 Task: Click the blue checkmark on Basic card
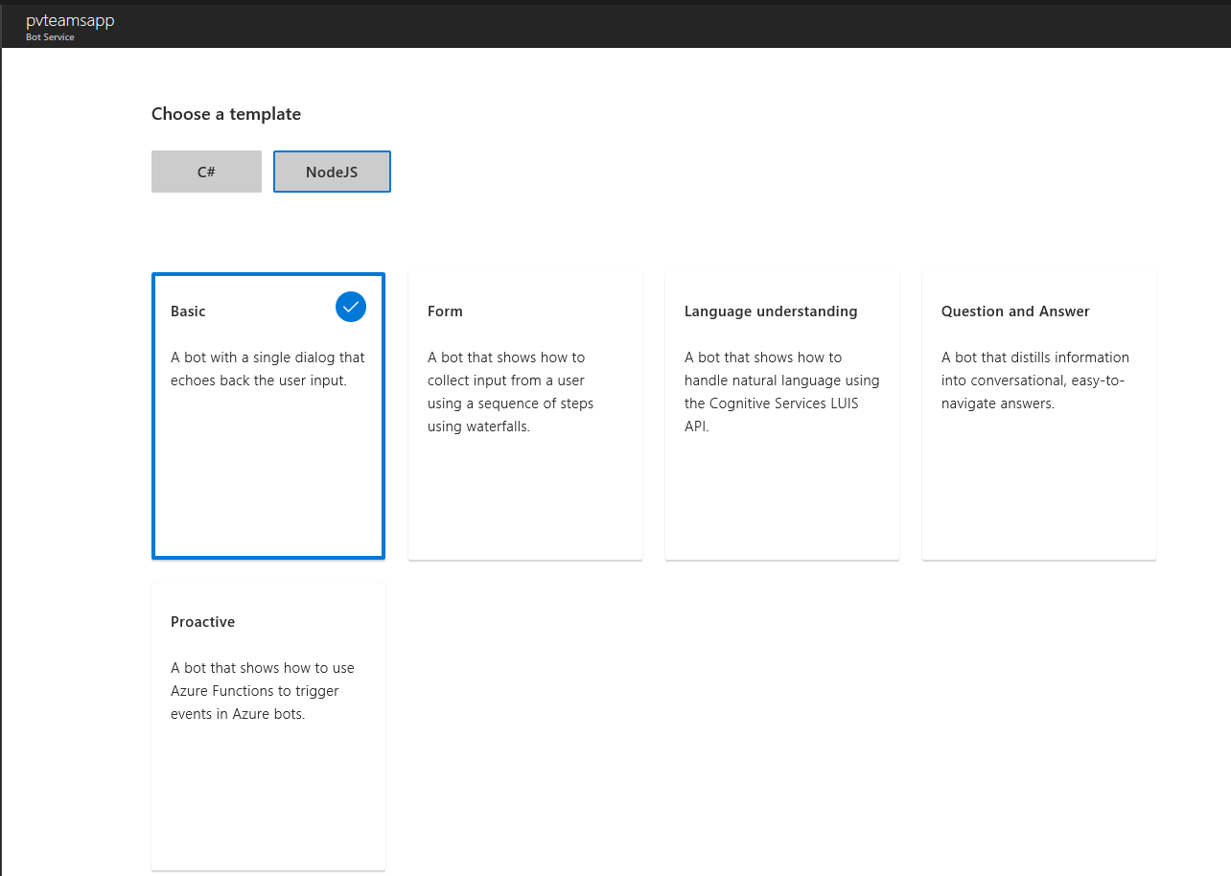(x=351, y=307)
